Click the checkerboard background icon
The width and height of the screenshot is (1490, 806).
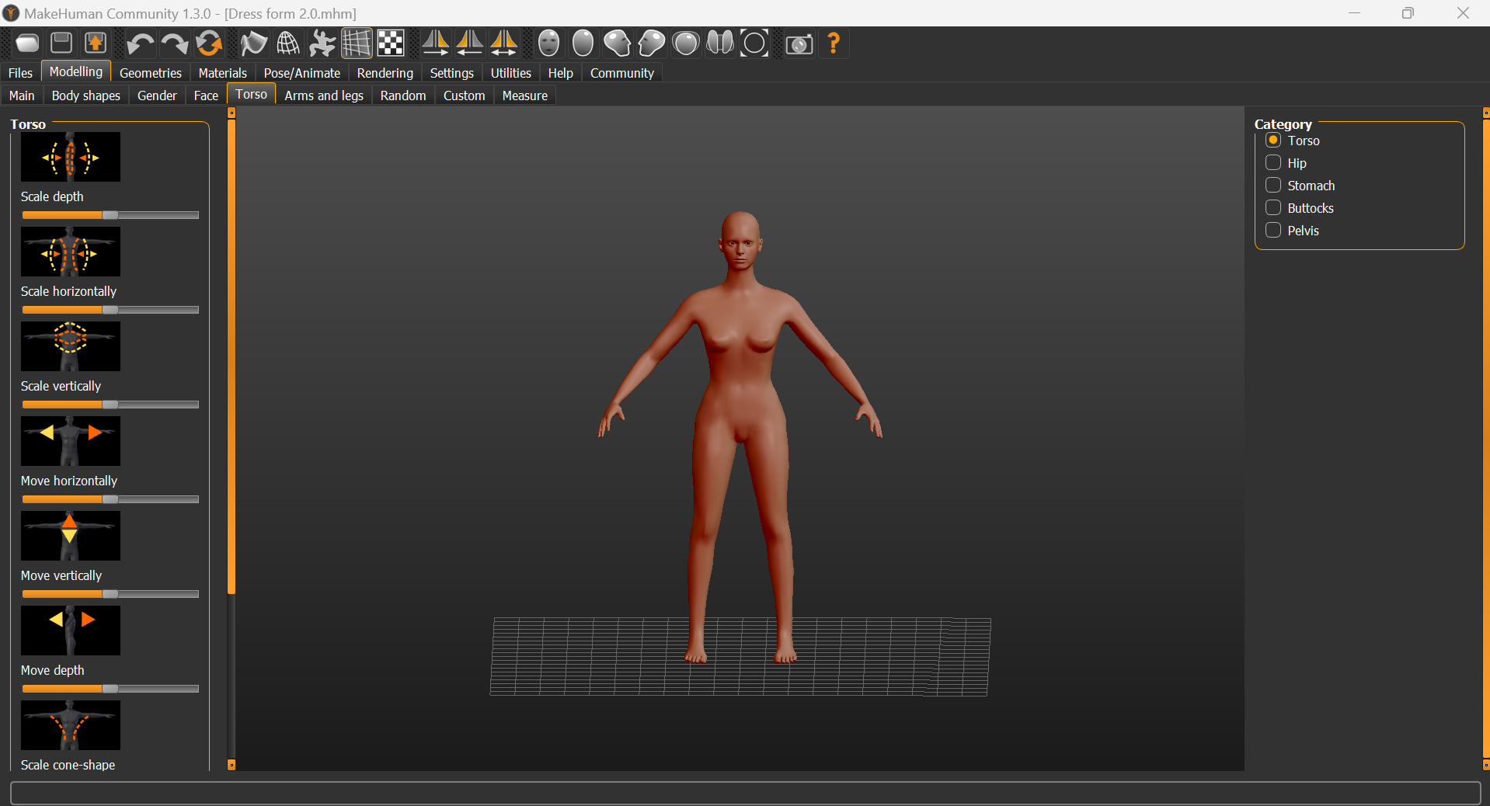[x=391, y=43]
